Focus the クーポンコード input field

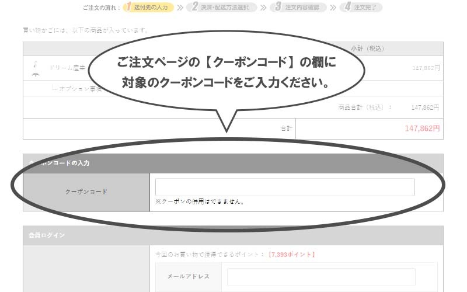click(285, 187)
